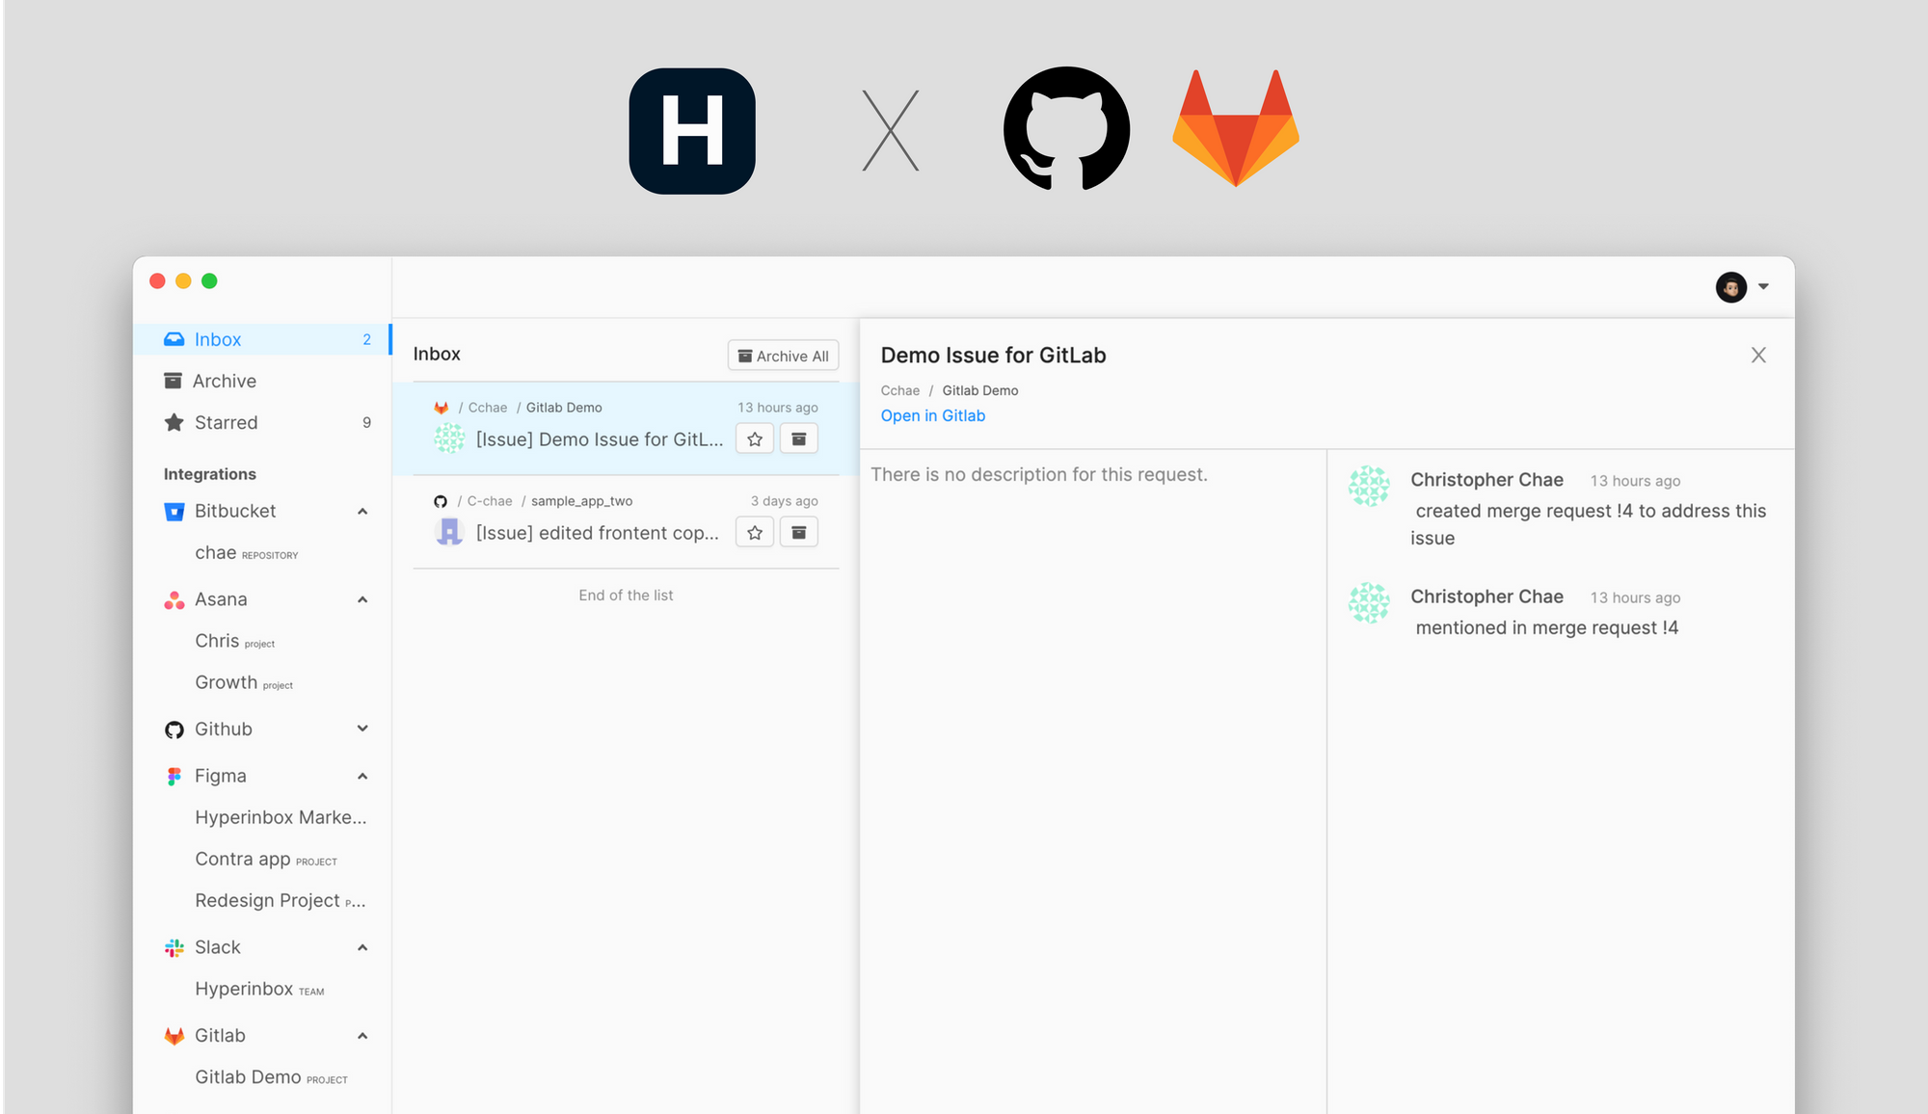Collapse the Slack integration section
1928x1114 pixels.
click(x=362, y=947)
